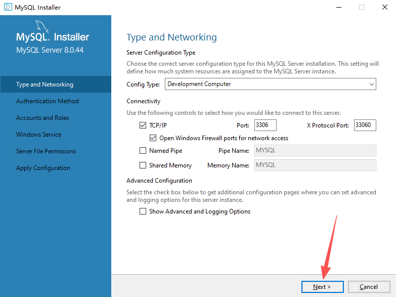
Task: Click the disabled Pipe Name field
Action: (x=315, y=151)
